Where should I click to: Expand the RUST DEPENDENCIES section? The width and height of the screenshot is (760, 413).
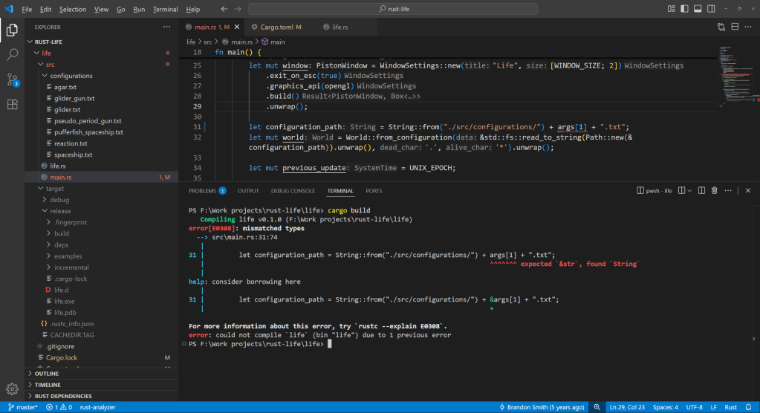[102, 396]
